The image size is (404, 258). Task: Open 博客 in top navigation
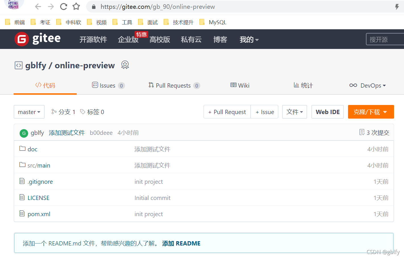(x=220, y=40)
